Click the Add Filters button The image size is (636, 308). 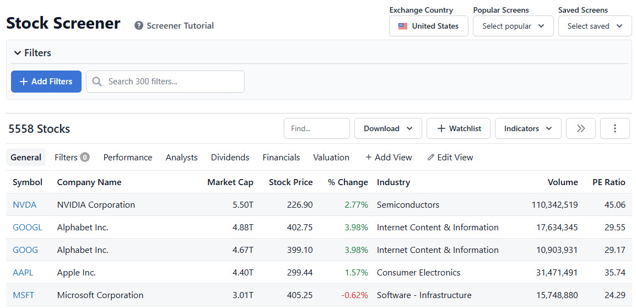(46, 82)
